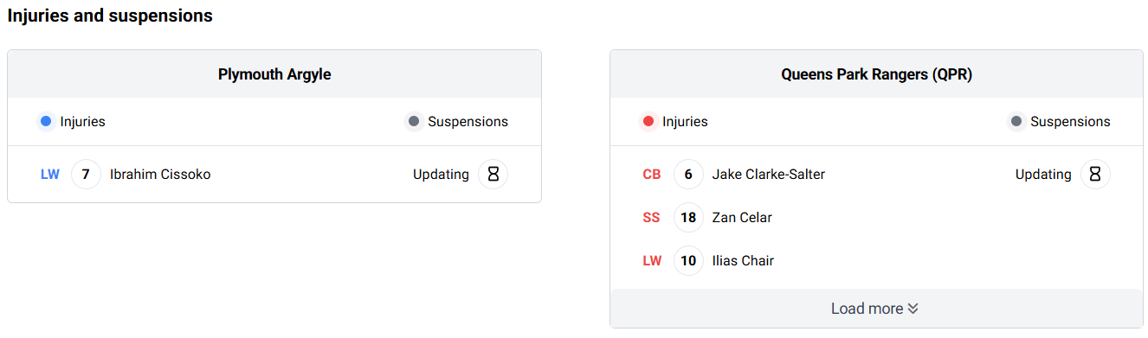Image resolution: width=1148 pixels, height=338 pixels.
Task: Click Plymouth Argyle team header
Action: pyautogui.click(x=274, y=74)
